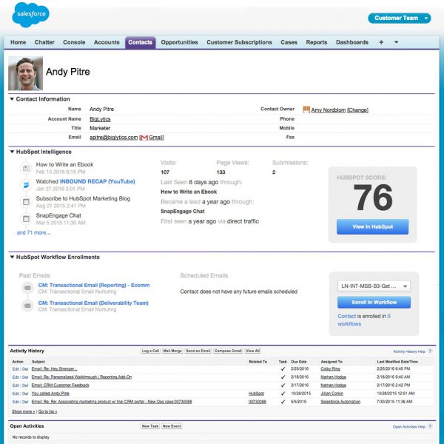Open the Dashboards tab

point(352,42)
